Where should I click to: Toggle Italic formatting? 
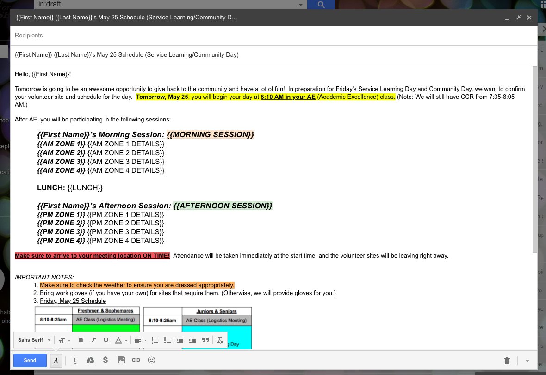coord(93,340)
